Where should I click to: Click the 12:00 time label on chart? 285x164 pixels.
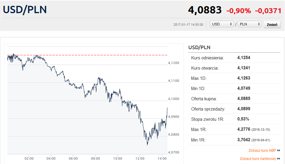(x=140, y=158)
